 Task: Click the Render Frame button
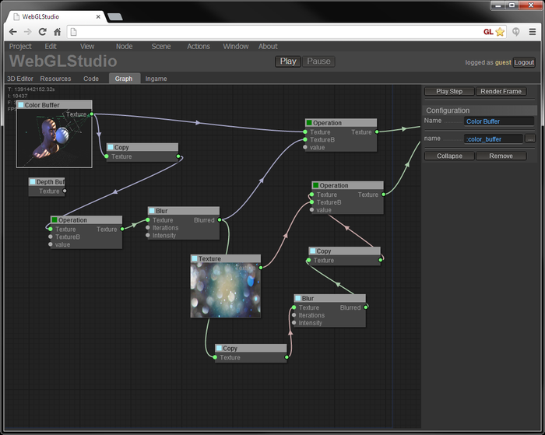coord(501,91)
